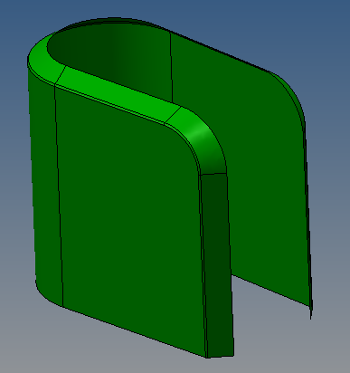Select the narrow dark end face on right
Image resolution: width=350 pixels, height=373 pixels.
point(218,265)
